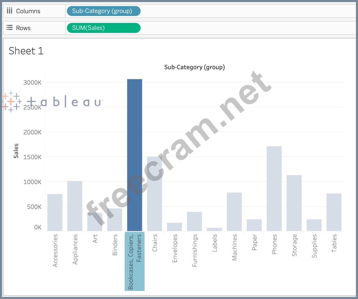Click the Tables bar

tap(334, 212)
